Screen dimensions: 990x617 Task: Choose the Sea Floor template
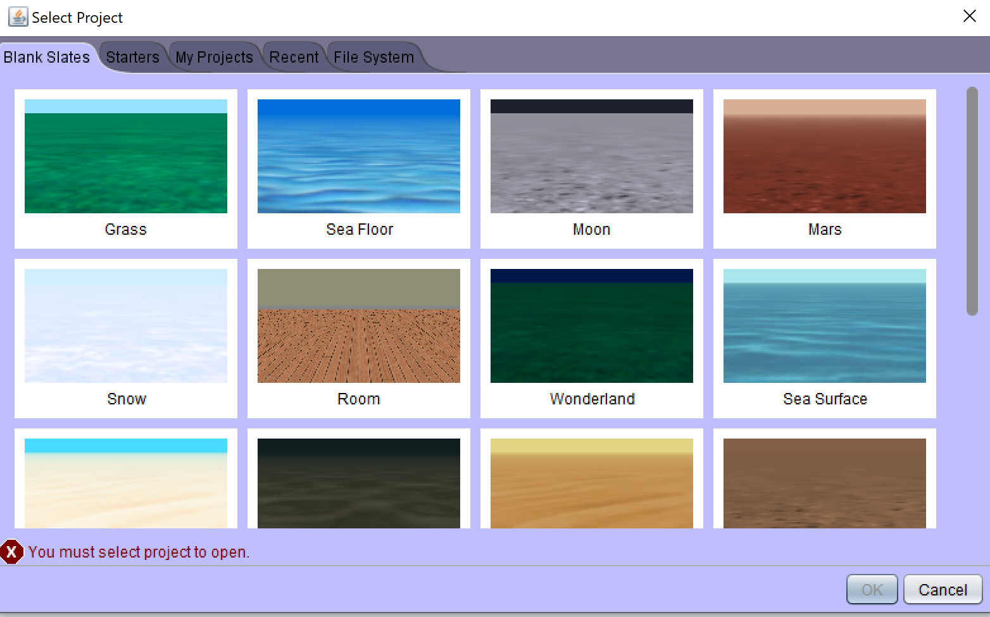click(359, 156)
